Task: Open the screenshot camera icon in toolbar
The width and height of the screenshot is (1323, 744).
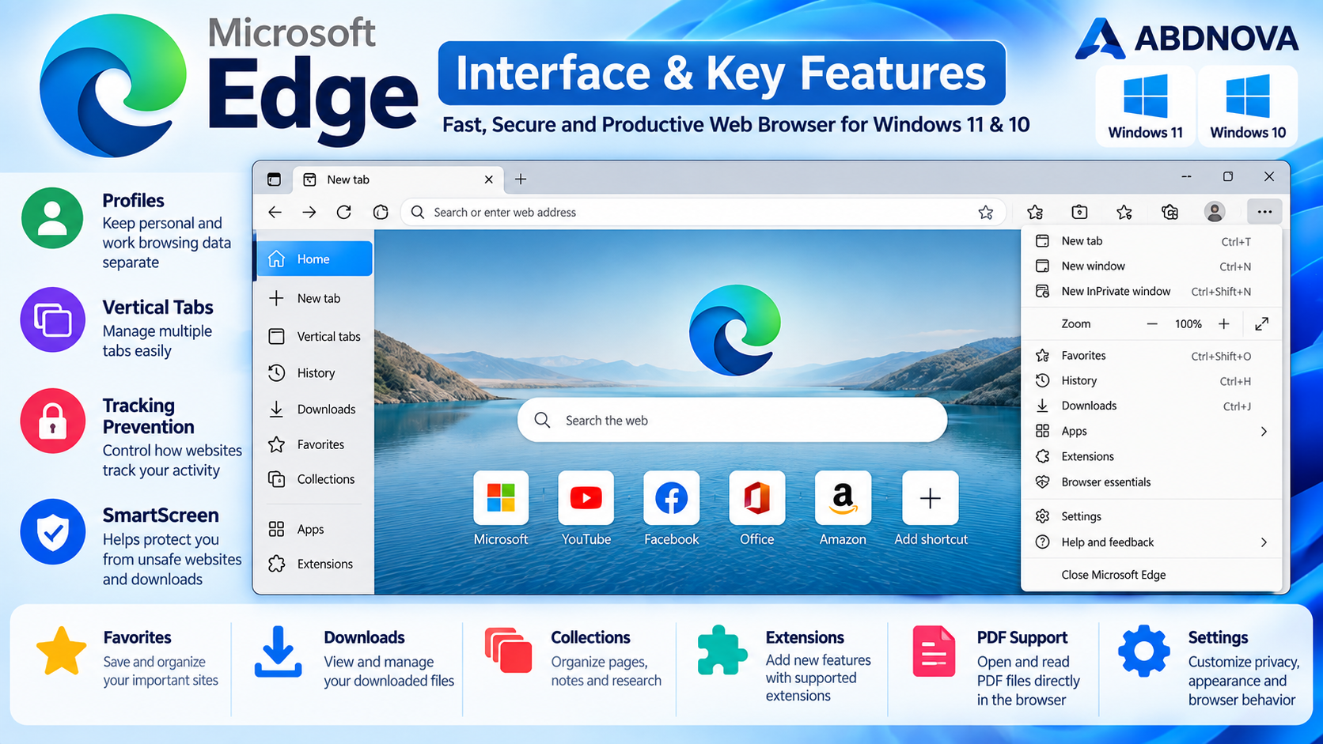Action: (x=1079, y=212)
